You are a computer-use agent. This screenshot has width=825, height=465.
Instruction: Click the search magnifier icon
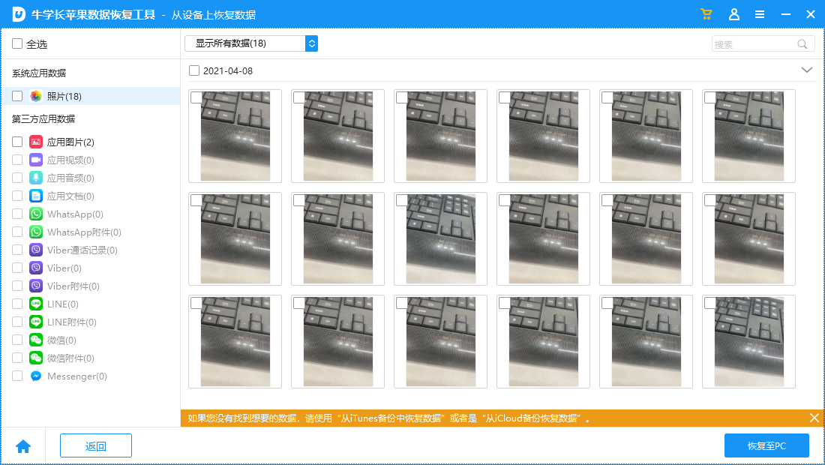pyautogui.click(x=802, y=43)
